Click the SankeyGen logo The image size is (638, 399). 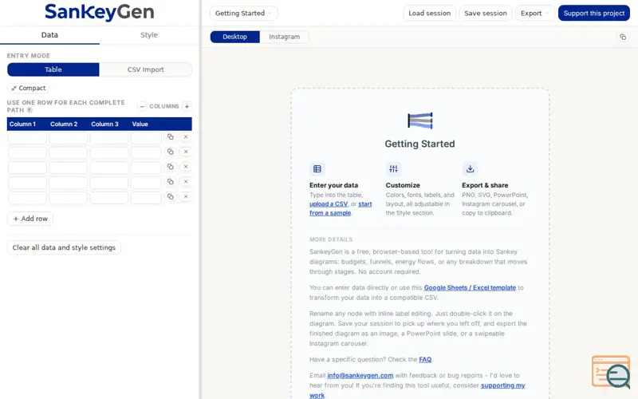point(99,12)
